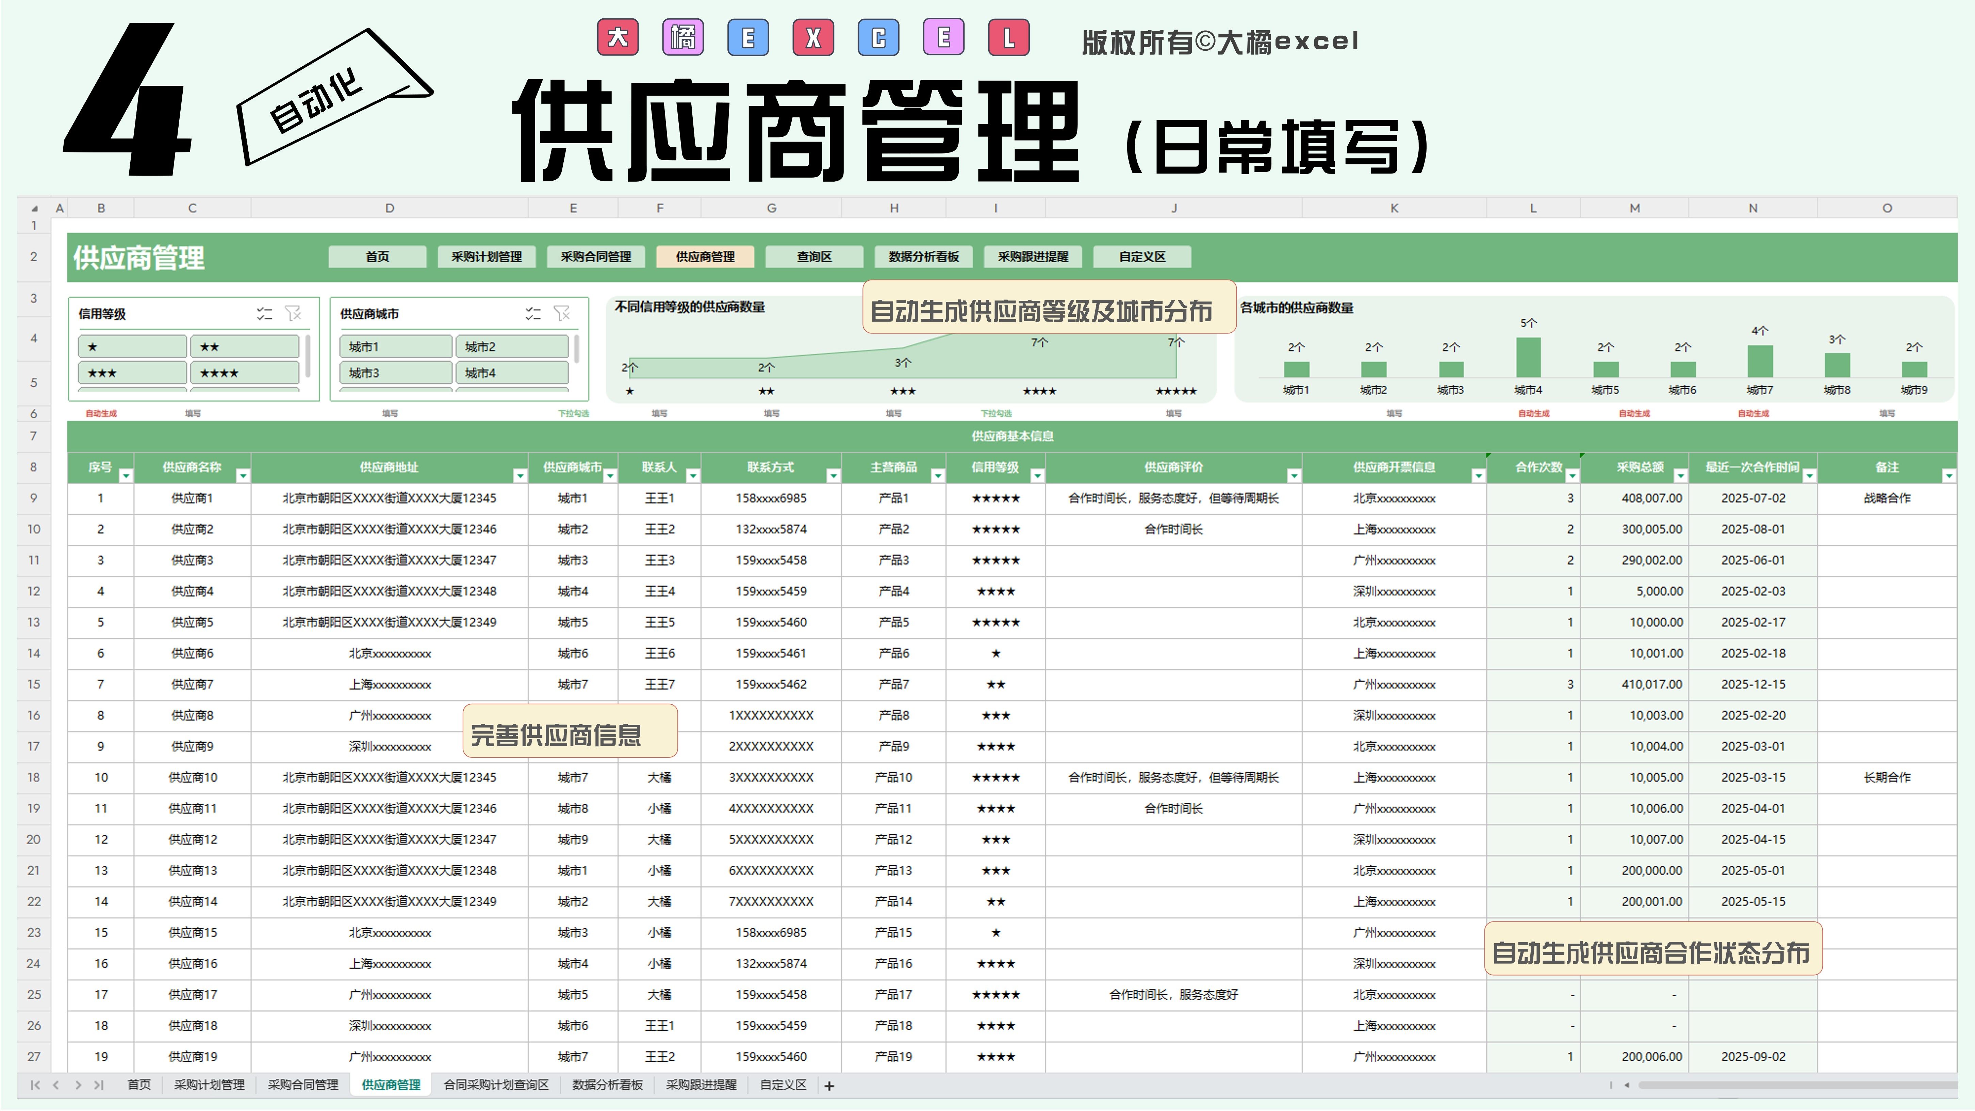Viewport: 1975px width, 1111px height.
Task: Toggle the ★★★ credit level slicer item
Action: point(132,373)
